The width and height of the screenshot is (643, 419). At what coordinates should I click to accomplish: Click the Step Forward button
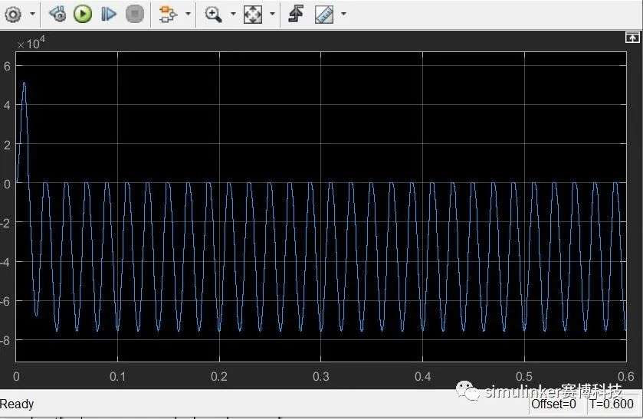[109, 14]
